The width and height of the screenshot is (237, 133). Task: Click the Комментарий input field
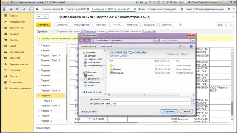click(x=142, y=128)
